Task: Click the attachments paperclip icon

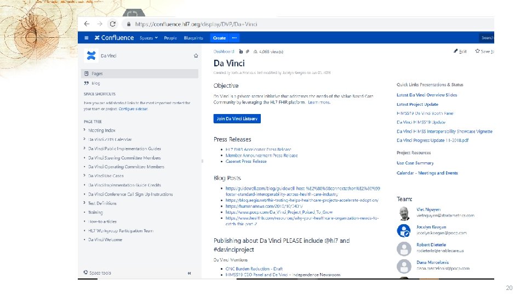Action: tap(248, 52)
